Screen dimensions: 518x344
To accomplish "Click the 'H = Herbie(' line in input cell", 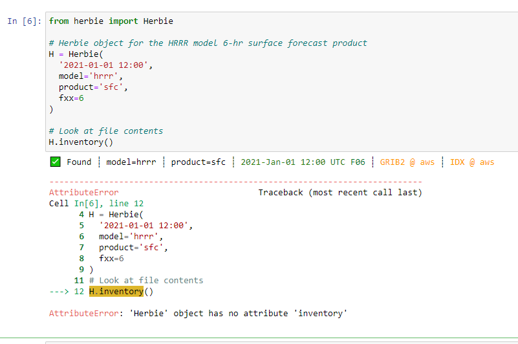I will tap(76, 54).
